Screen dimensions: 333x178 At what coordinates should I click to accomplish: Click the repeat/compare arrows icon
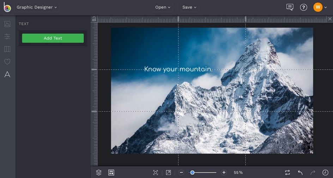pos(287,172)
